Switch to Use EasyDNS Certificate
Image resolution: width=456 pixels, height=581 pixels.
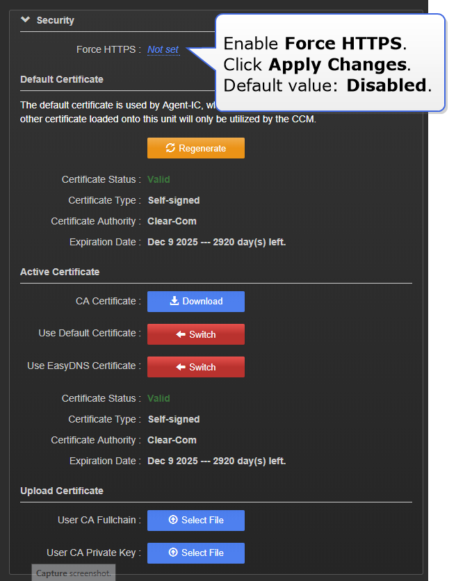[196, 367]
